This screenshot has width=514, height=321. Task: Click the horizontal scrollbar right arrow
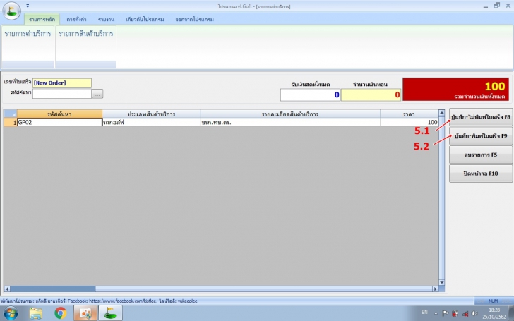point(436,289)
